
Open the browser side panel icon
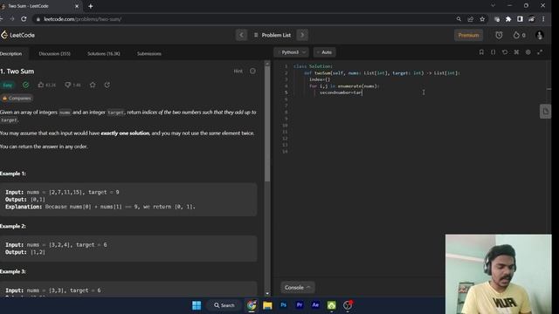(520, 19)
